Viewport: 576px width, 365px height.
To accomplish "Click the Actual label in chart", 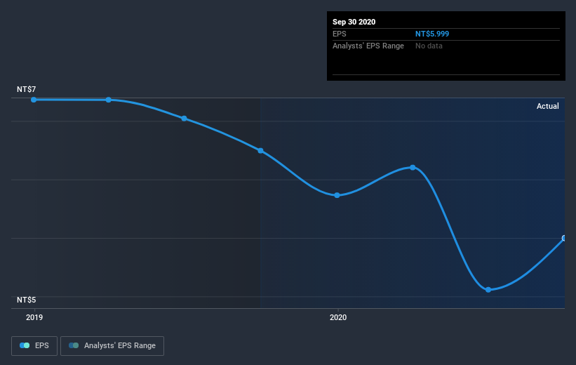I will click(x=548, y=106).
